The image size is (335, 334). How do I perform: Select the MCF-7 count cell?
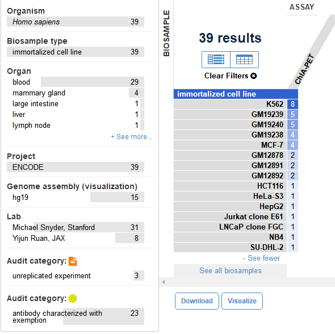(x=292, y=145)
